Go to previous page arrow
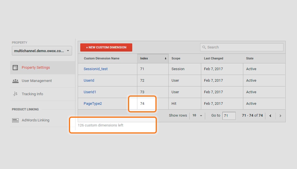297x169 pixels. [x=270, y=116]
